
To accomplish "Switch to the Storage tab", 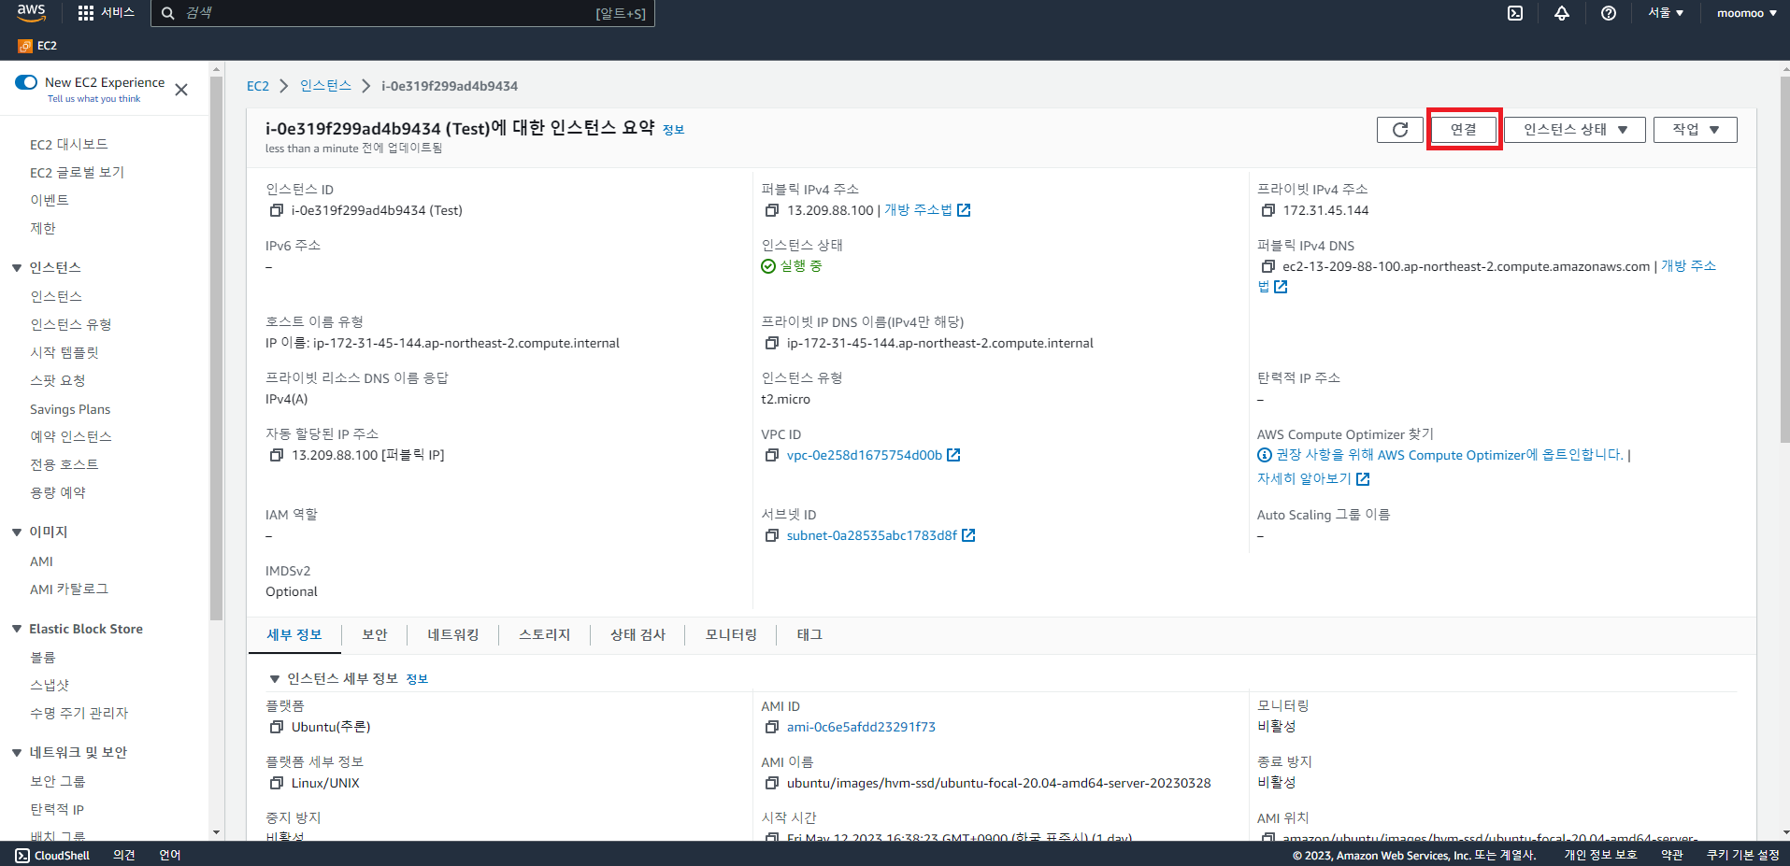I will [545, 635].
